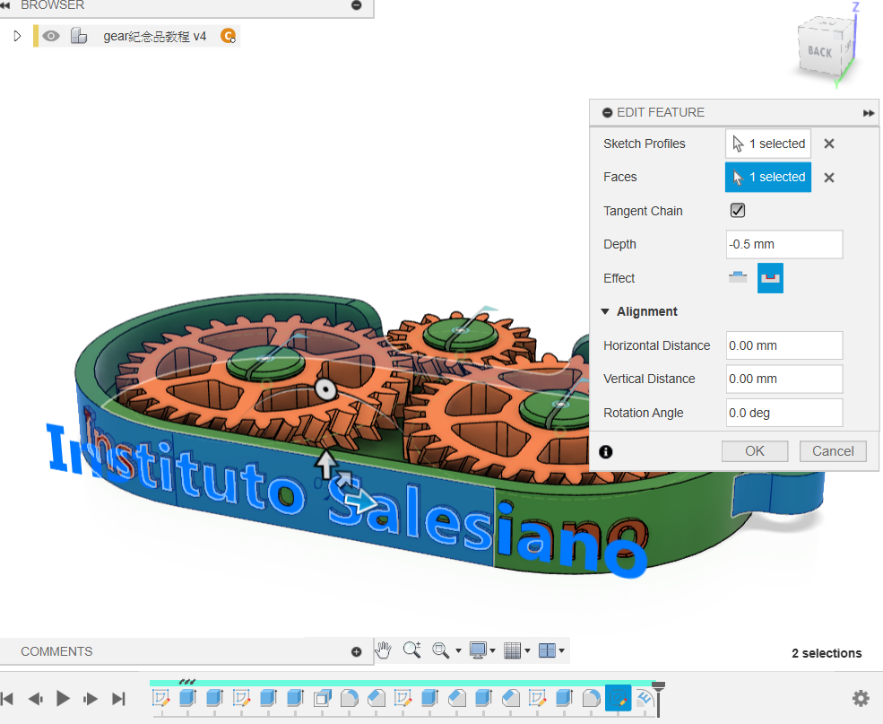Uncheck the Tangent Chain checkbox
Viewport: 883px width, 724px height.
738,211
